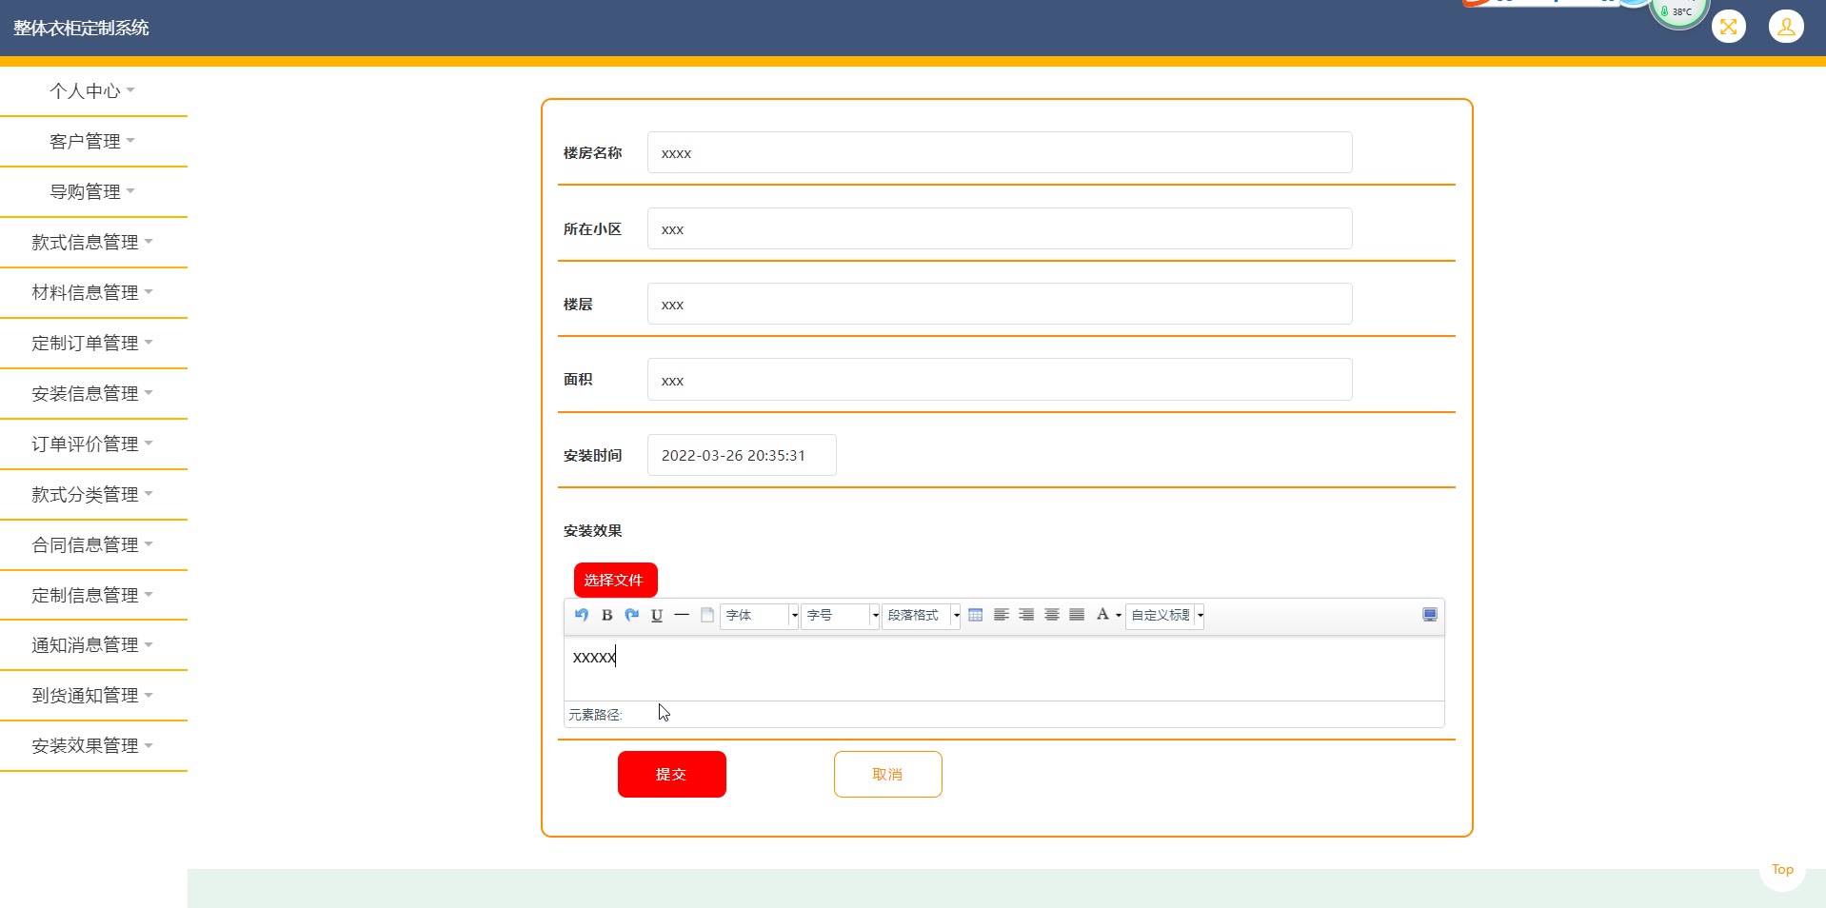The image size is (1826, 908).
Task: Justify the editor text
Action: (1077, 615)
